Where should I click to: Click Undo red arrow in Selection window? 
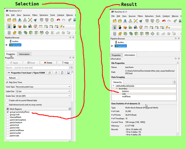click(x=58, y=20)
